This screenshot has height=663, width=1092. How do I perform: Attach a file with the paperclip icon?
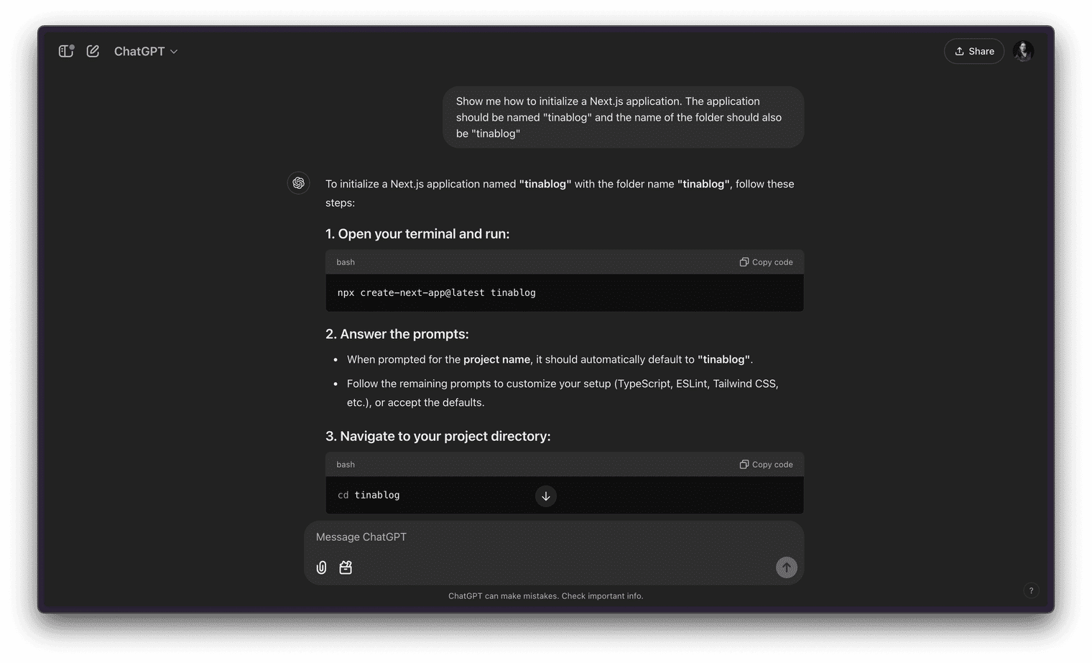point(322,567)
